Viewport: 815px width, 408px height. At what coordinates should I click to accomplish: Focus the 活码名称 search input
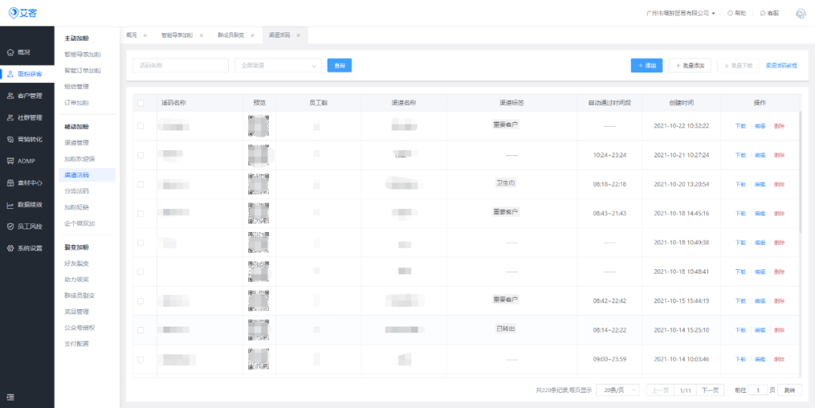pos(180,66)
